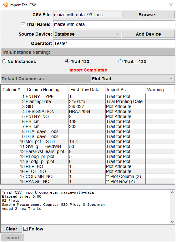Screen dimensions: 176x242
Task: Click the CSV File field showing maize-with-data: 93 lines
Action: click(87, 15)
